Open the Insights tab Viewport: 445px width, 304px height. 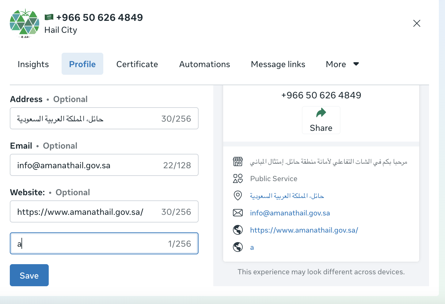(33, 64)
